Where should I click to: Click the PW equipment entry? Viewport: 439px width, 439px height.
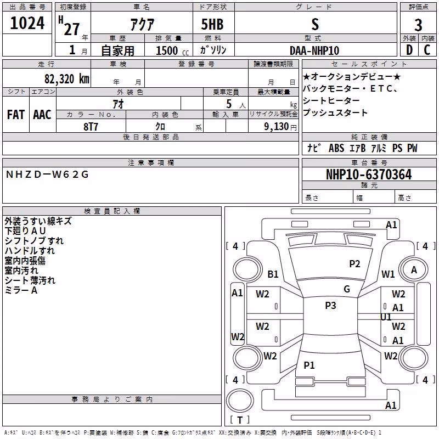[x=412, y=148]
